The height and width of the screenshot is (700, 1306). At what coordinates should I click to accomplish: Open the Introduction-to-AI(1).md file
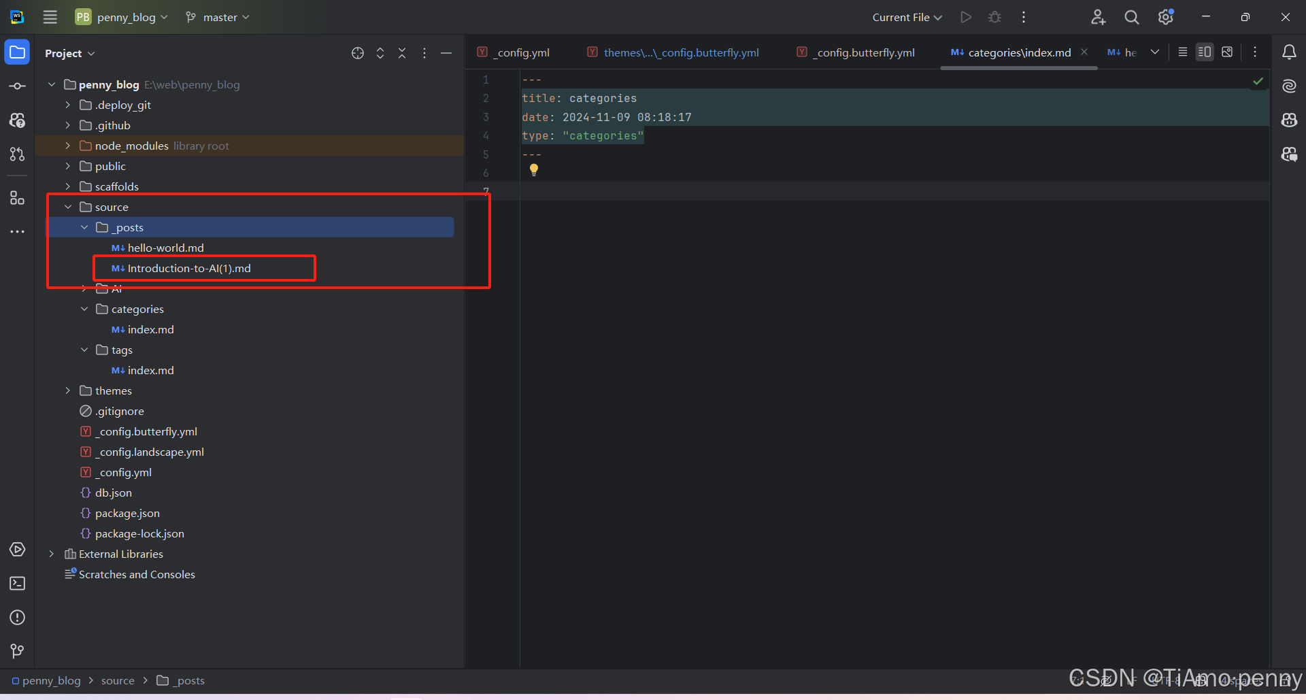[188, 268]
